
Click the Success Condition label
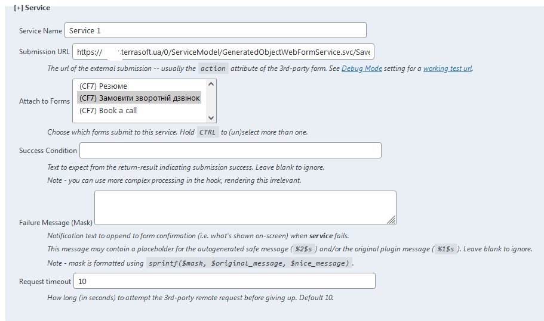tap(48, 151)
